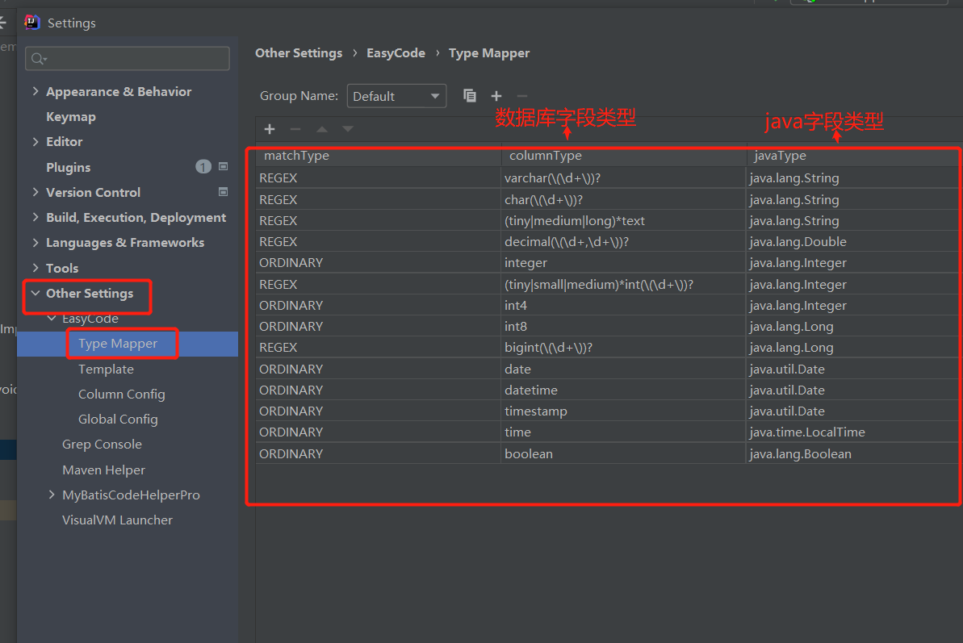963x643 pixels.
Task: Move mapping row down arrow
Action: click(x=348, y=129)
